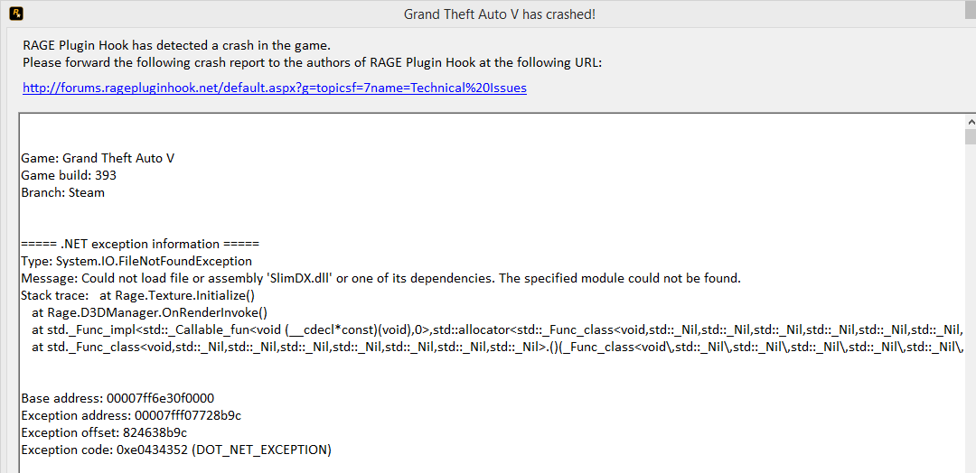Click the 'Grand Theft Auto V has crashed!' title
Screen dimensions: 976x473
click(x=499, y=14)
